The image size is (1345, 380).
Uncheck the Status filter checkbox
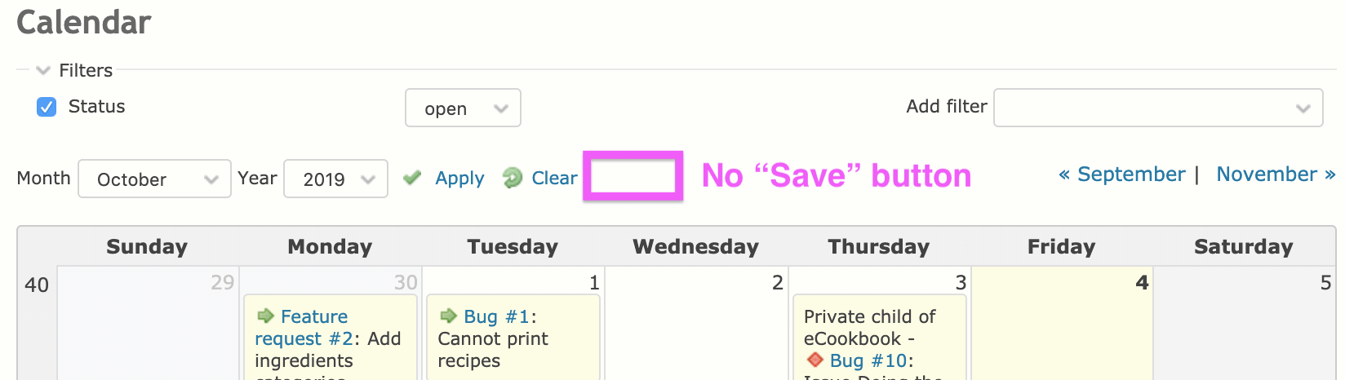point(47,107)
